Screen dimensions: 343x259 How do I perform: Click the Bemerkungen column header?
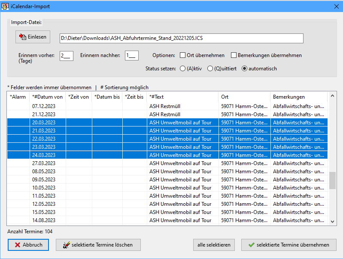299,97
